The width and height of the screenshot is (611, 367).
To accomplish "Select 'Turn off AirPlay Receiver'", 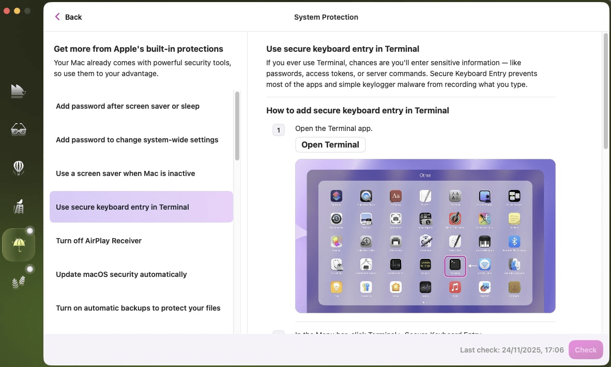I will tap(99, 240).
